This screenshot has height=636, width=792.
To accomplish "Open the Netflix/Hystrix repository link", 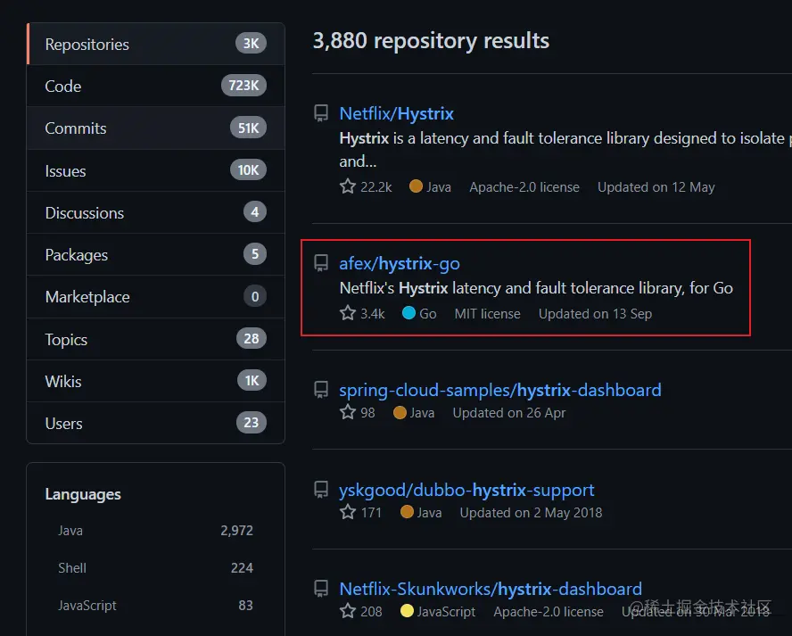I will [x=397, y=113].
